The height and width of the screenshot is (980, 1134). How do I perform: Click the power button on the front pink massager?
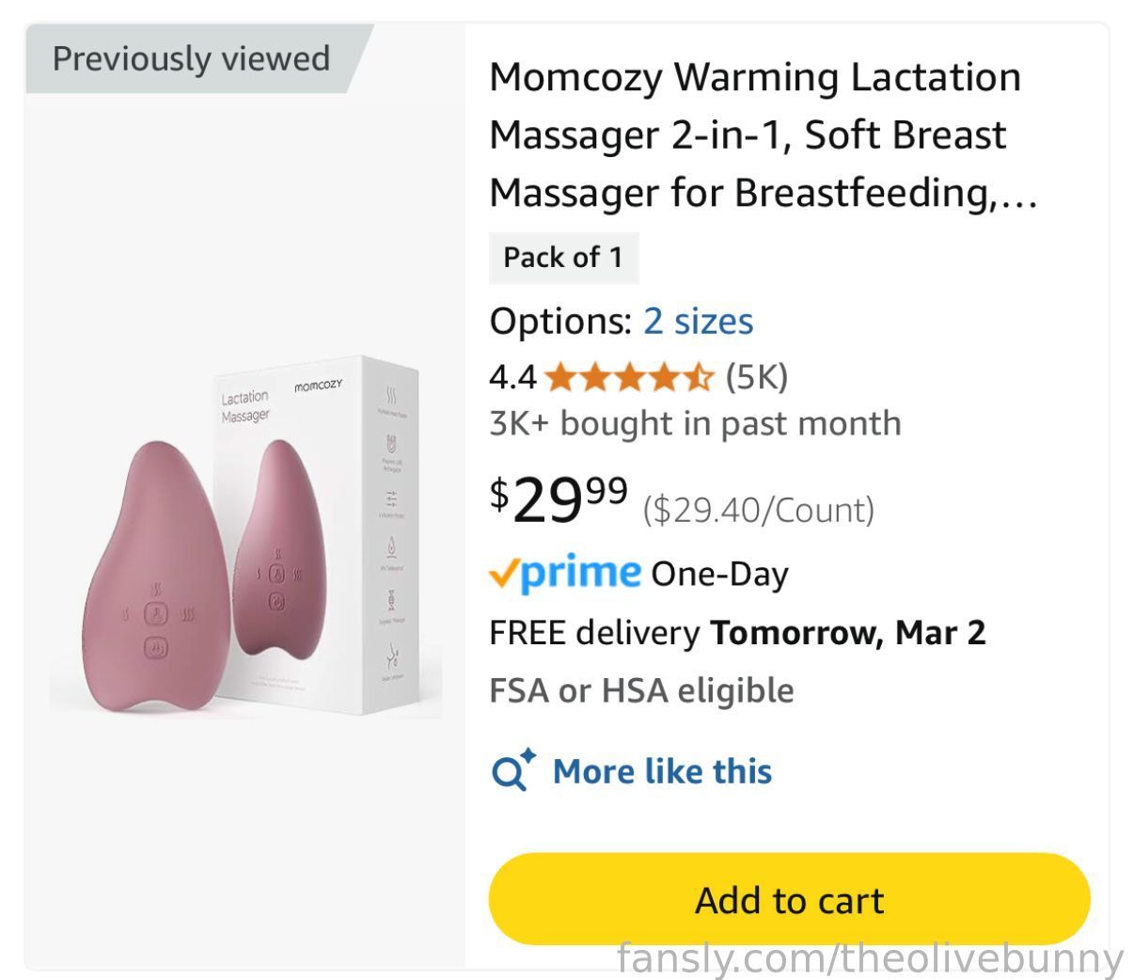pyautogui.click(x=156, y=647)
